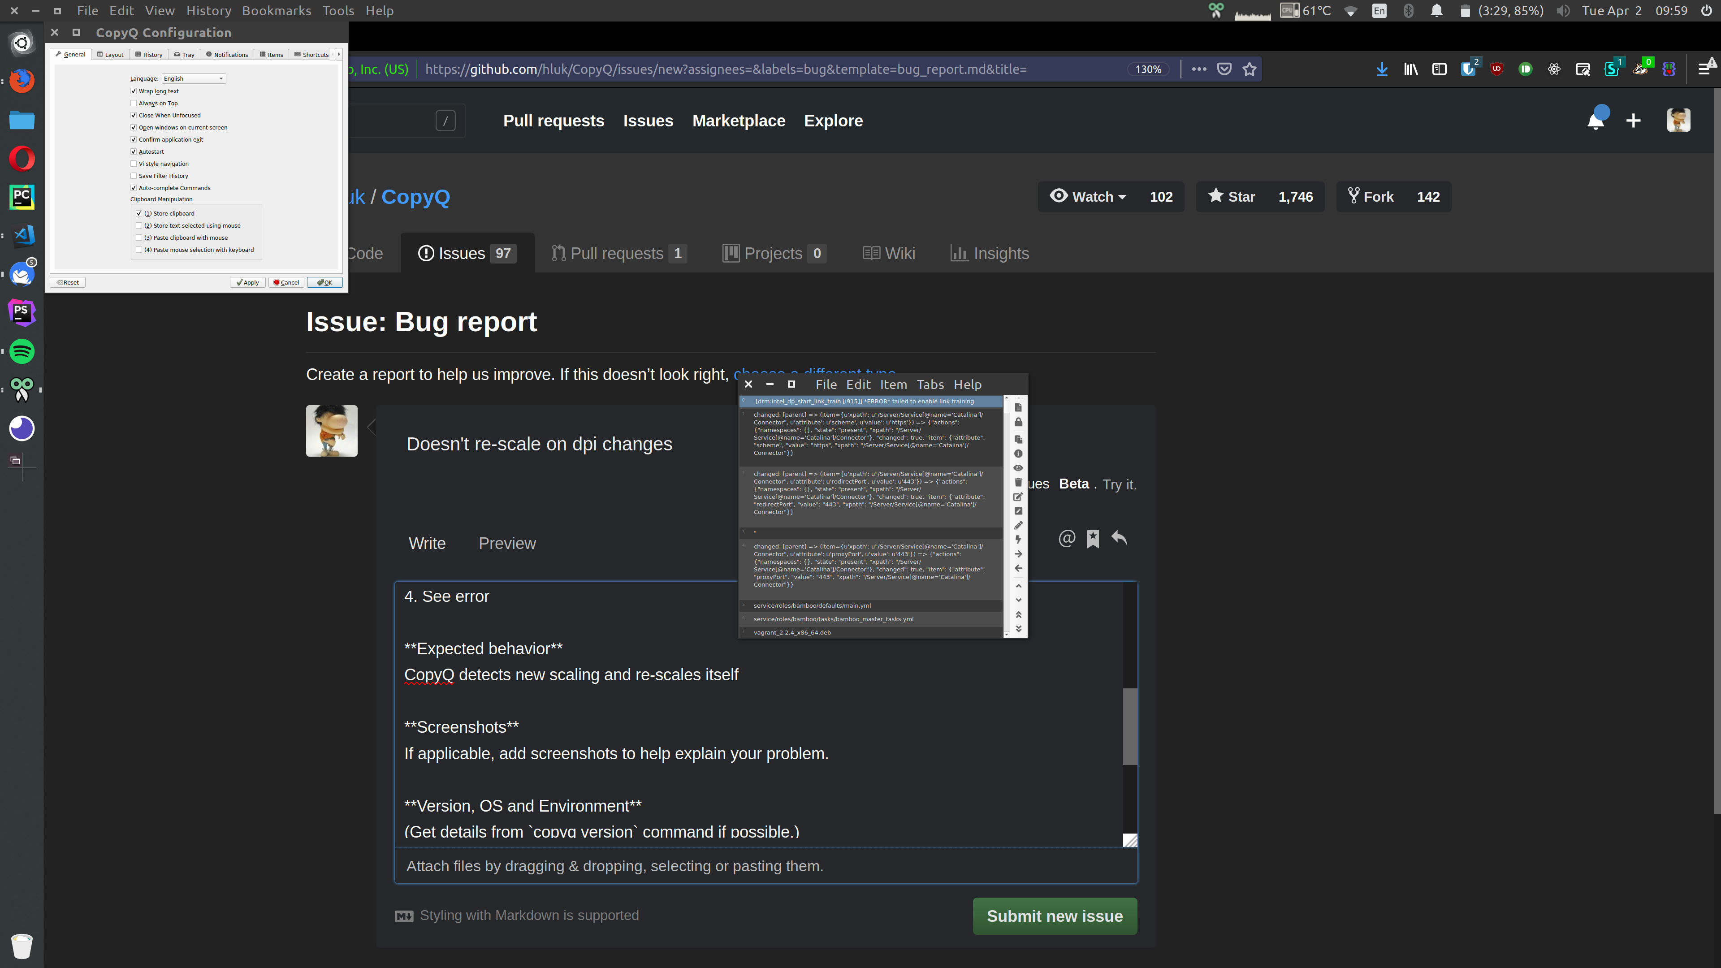Toggle preview with the eye icon in CopyQ
The height and width of the screenshot is (968, 1721).
[1018, 467]
